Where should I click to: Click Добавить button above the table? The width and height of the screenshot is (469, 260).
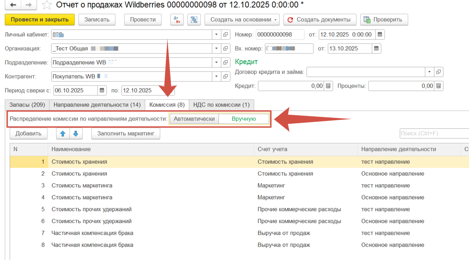(x=29, y=133)
